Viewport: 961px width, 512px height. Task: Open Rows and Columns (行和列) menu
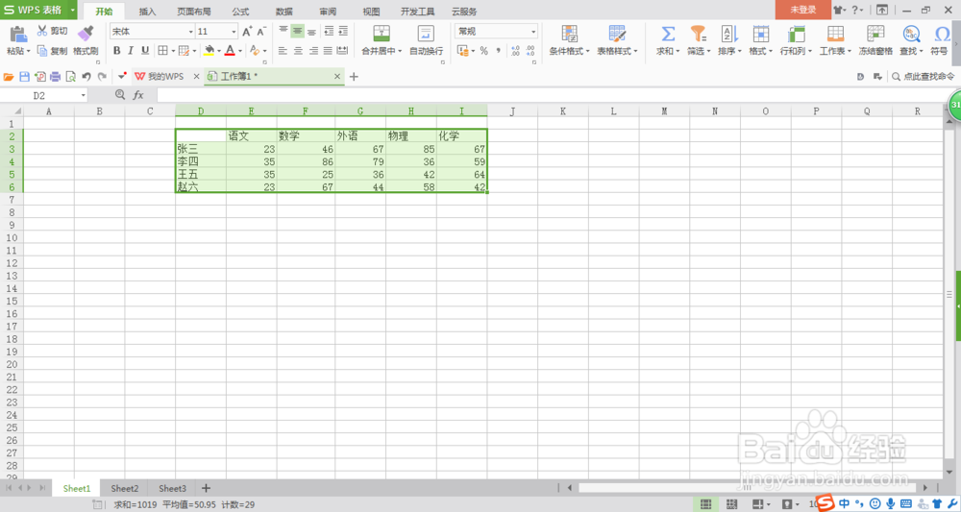796,40
